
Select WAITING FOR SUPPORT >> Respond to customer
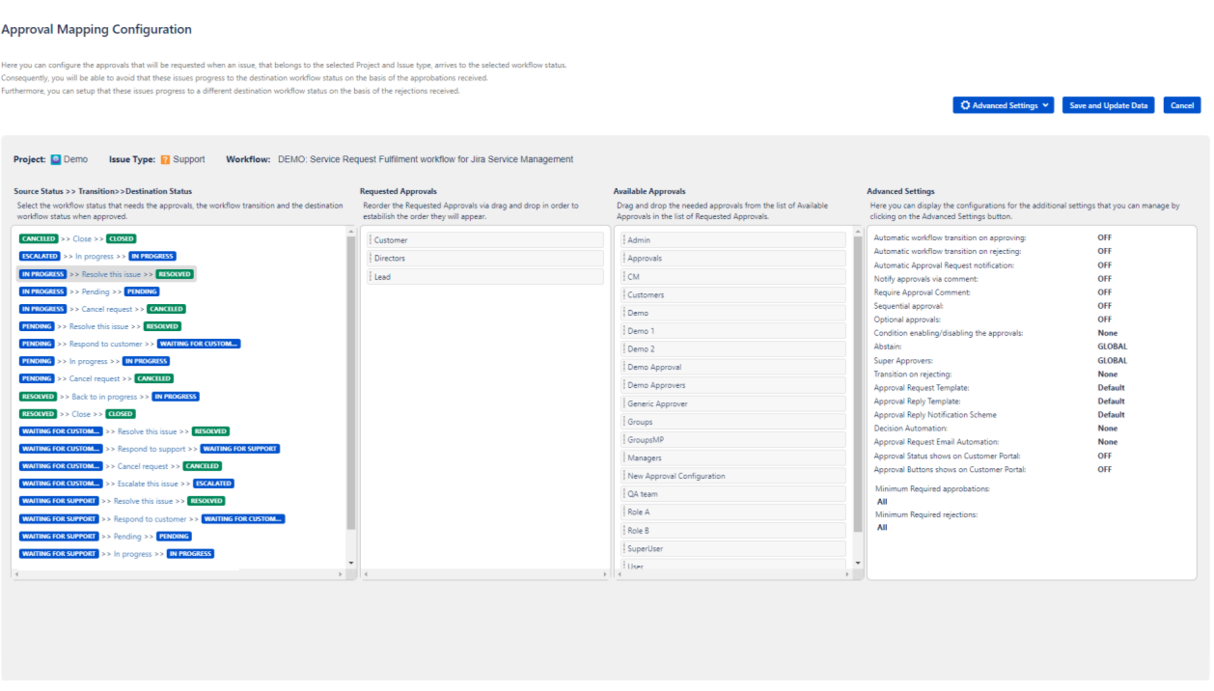[x=152, y=519]
